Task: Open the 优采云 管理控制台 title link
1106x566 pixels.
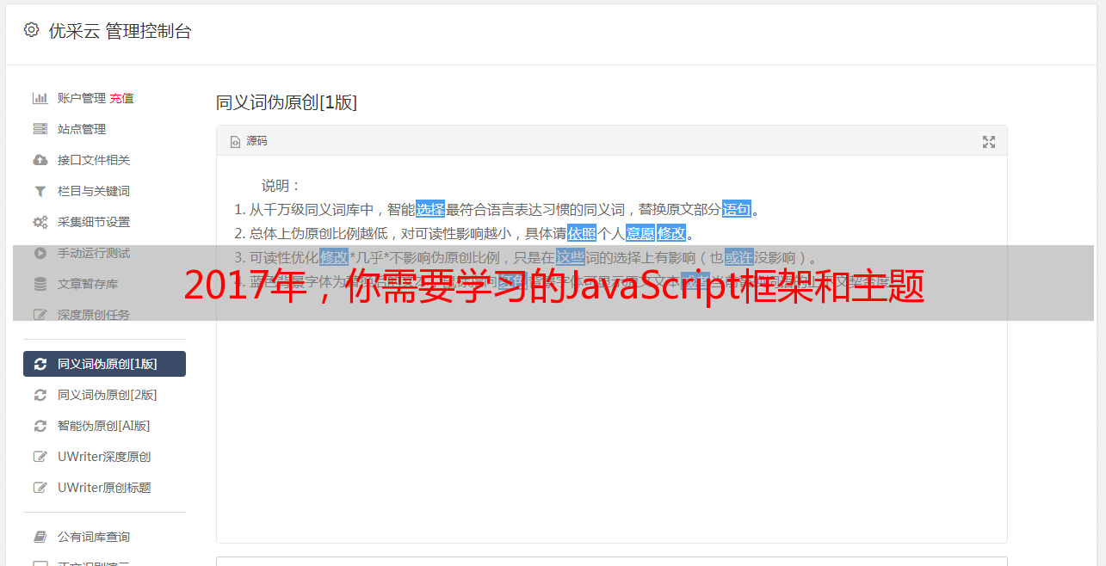Action: pos(120,31)
